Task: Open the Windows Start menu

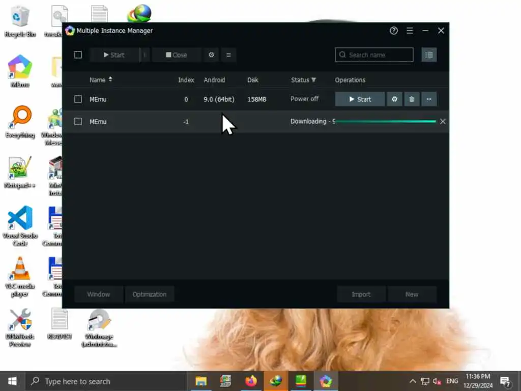Action: tap(12, 381)
